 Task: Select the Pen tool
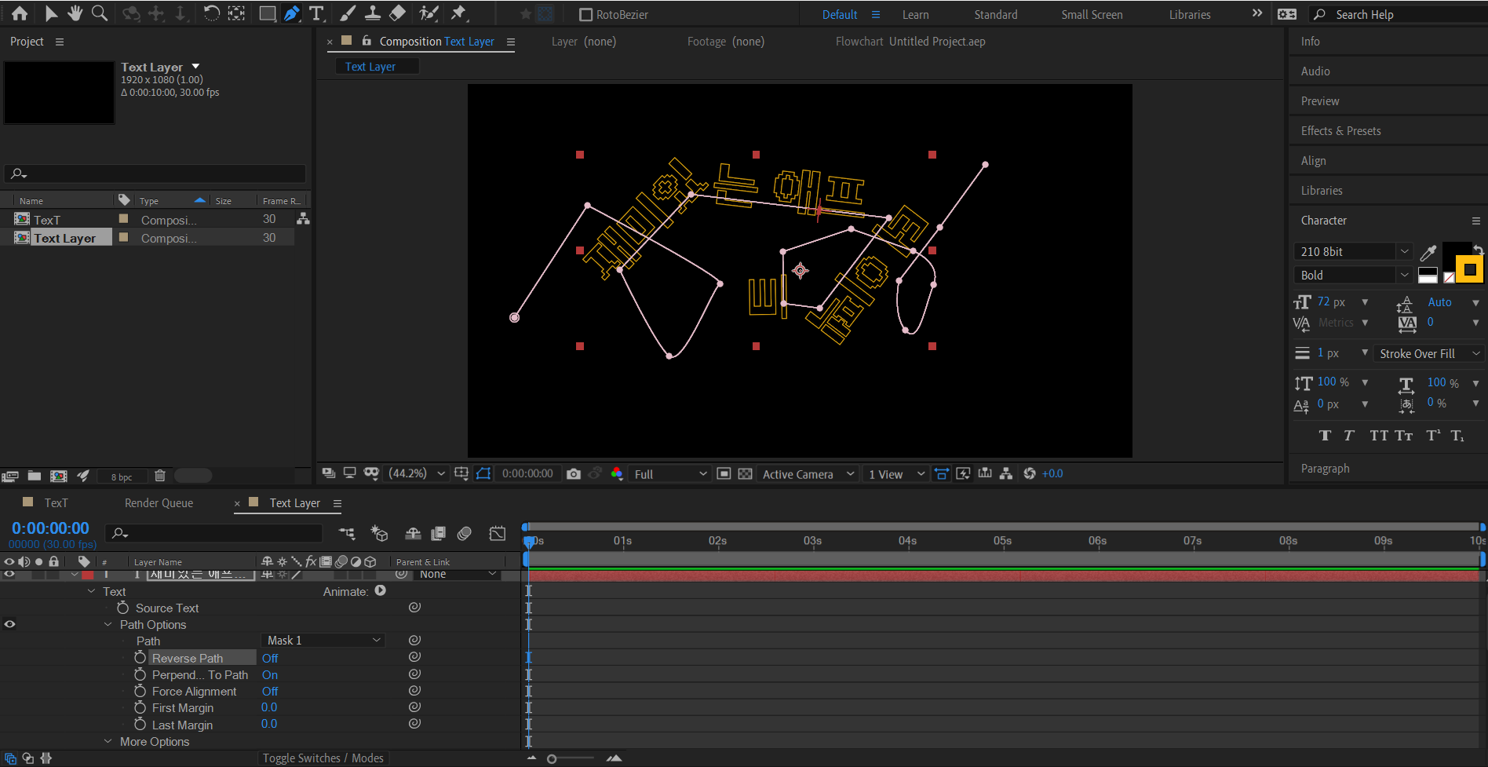point(292,13)
